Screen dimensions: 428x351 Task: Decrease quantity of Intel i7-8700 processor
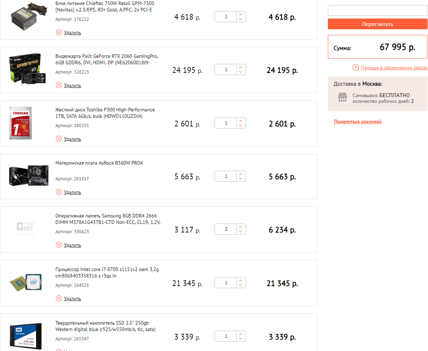[241, 285]
